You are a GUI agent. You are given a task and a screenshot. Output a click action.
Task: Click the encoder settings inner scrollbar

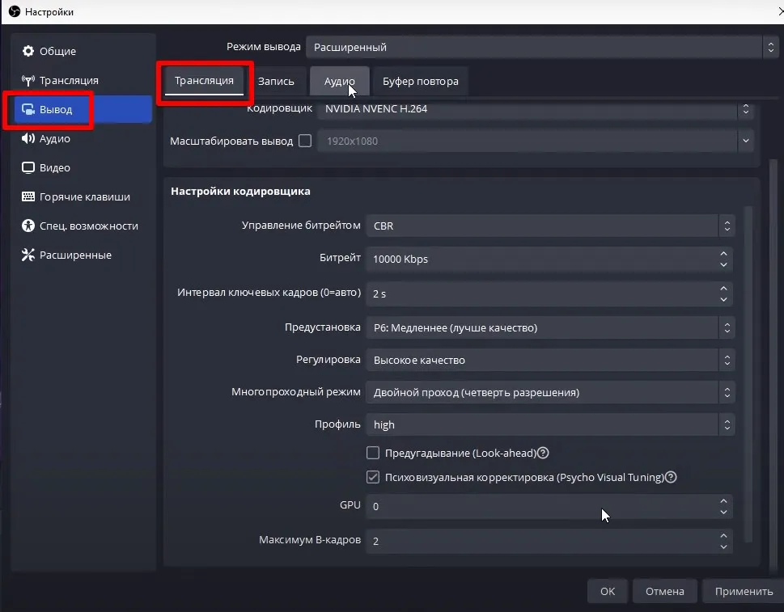click(748, 374)
